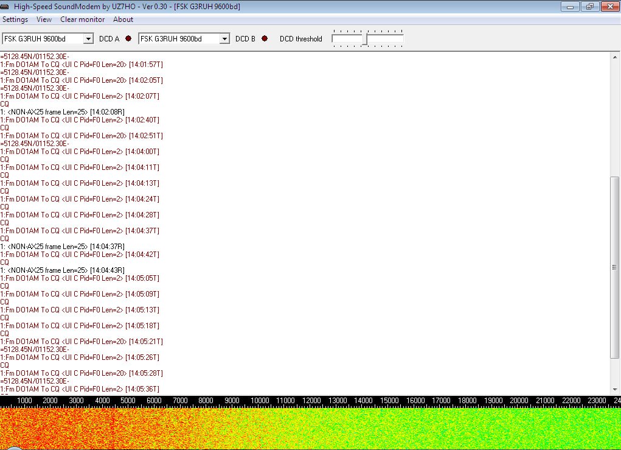Click the log line stamped [14:04:42T]
Viewport: 621px width, 450px height.
pos(80,255)
